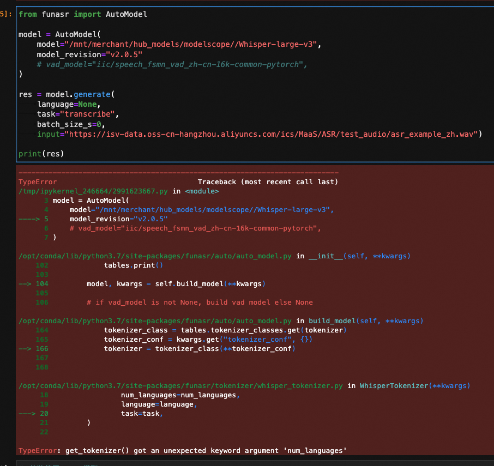Click the Whisper-large-v3 model path string in the code cell

[191, 44]
